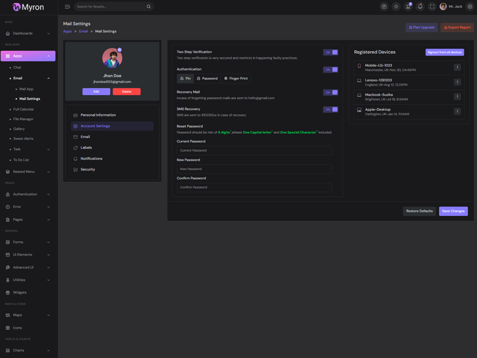Switch theme with the sun icon
This screenshot has width=477, height=358.
point(396,7)
